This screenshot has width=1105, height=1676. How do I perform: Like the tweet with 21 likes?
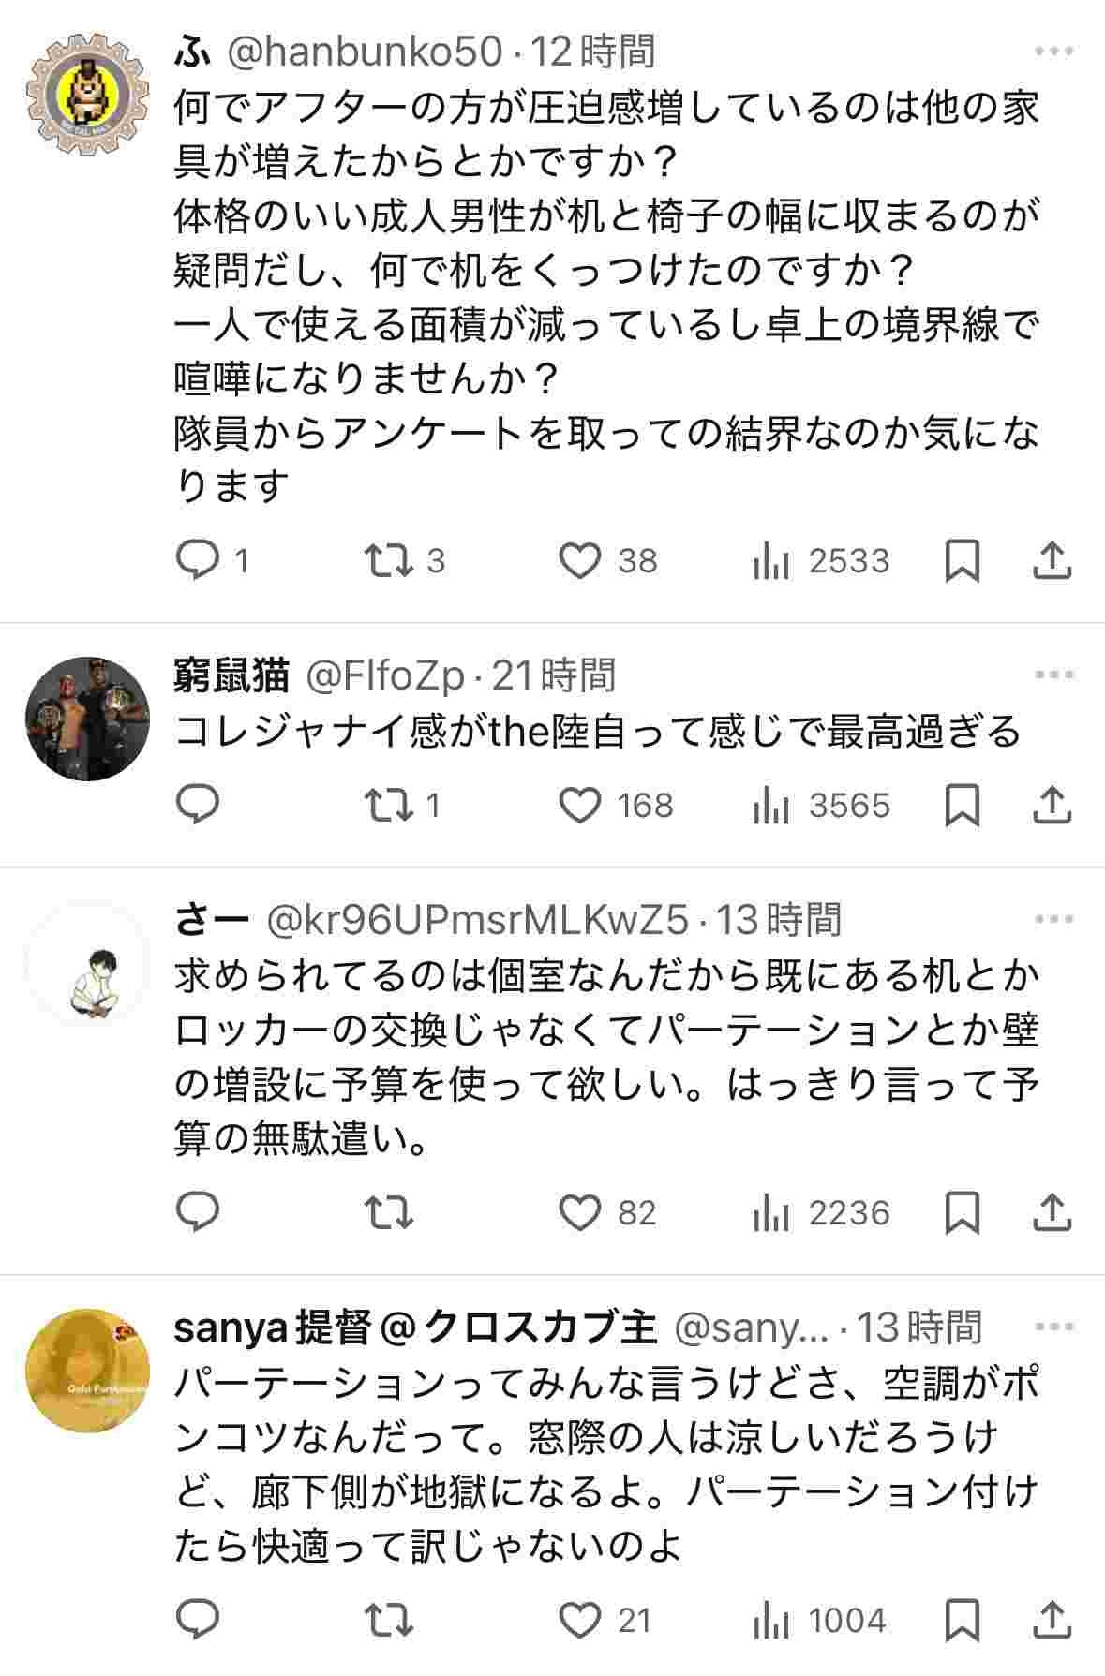click(x=579, y=1620)
